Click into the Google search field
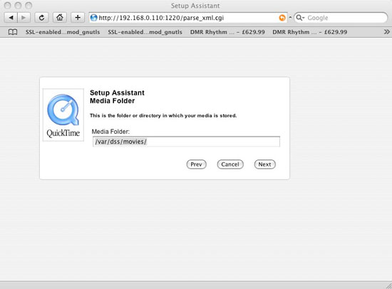Image resolution: width=392 pixels, height=289 pixels. click(x=345, y=18)
